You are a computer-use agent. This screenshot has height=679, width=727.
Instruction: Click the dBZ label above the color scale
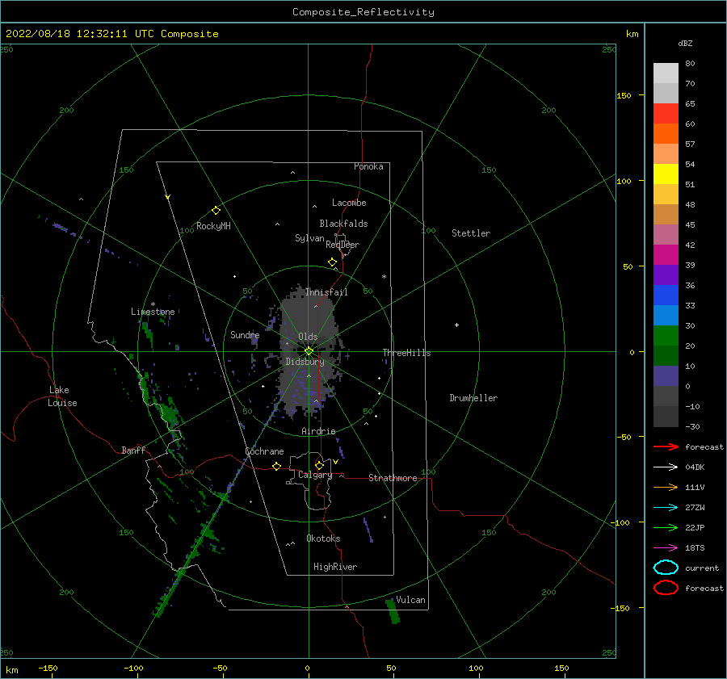(685, 43)
